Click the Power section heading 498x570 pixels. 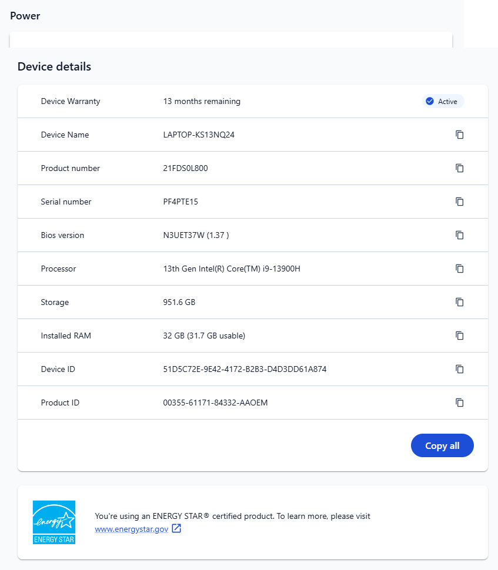point(25,16)
